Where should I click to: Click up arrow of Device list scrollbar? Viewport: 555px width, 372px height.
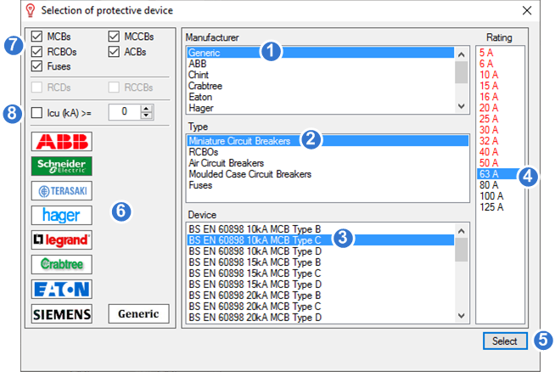[461, 231]
